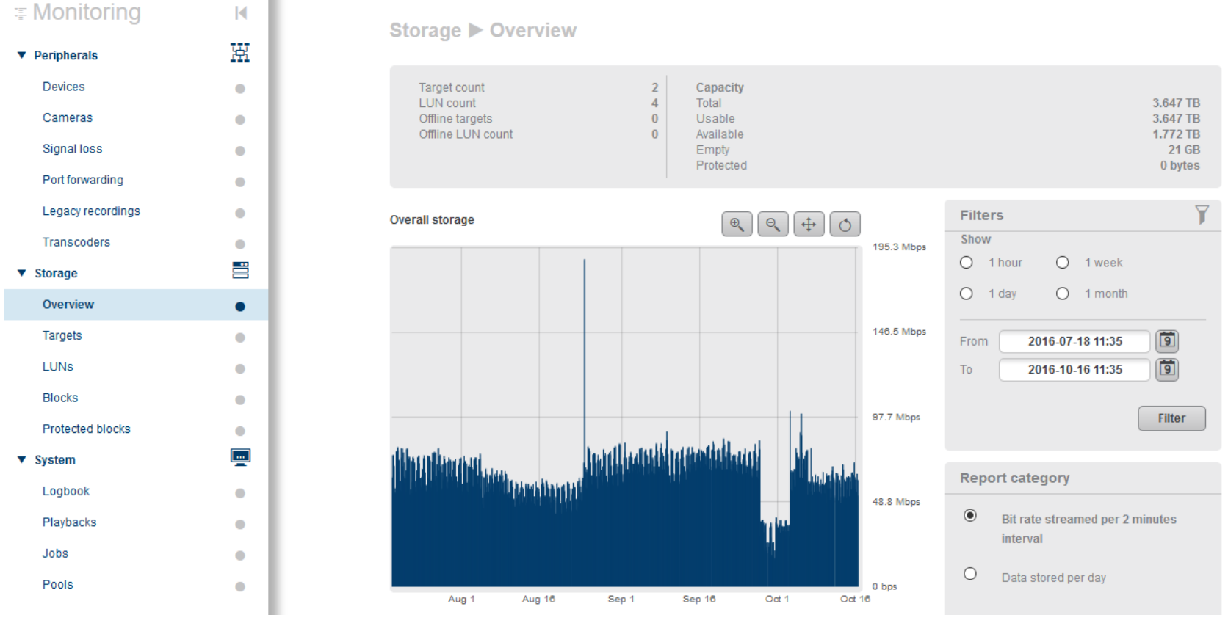The height and width of the screenshot is (623, 1228).
Task: Open the To date calendar picker
Action: (x=1167, y=369)
